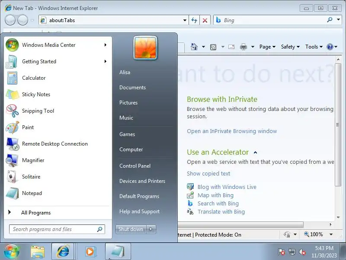Open the Alisa user folder
The image size is (346, 260).
pyautogui.click(x=125, y=72)
